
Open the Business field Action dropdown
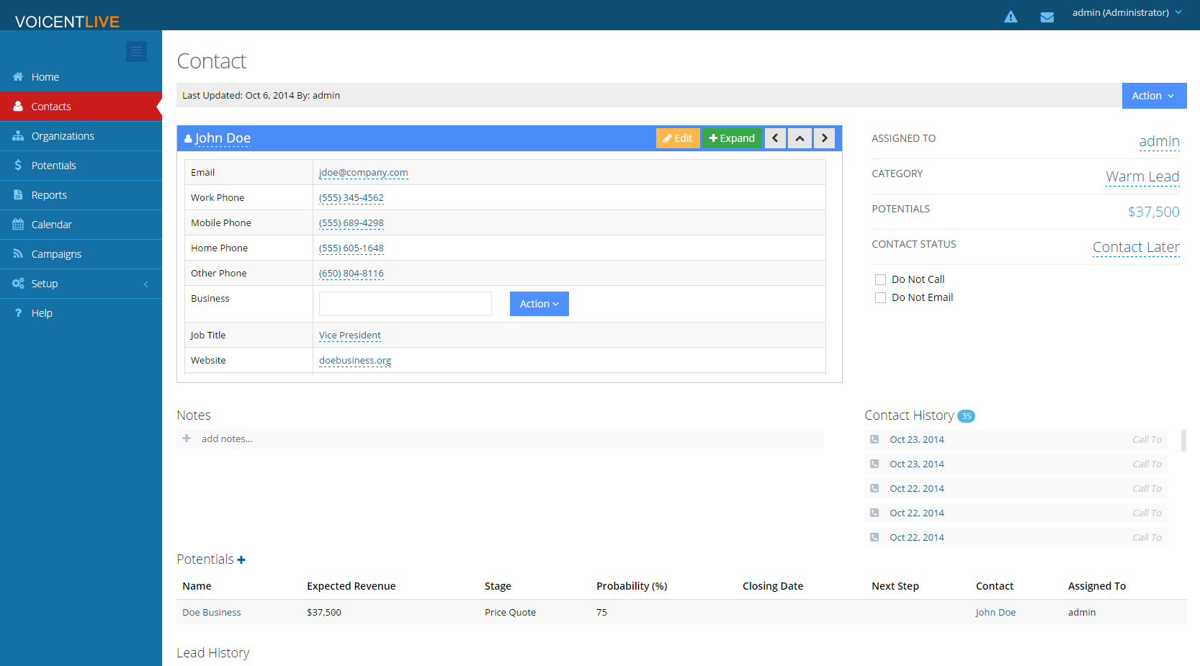click(539, 304)
